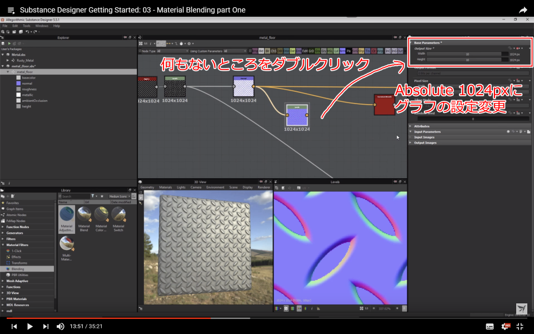This screenshot has height=334, width=534.
Task: Collapse the Metal.sbs package
Action: click(3, 55)
